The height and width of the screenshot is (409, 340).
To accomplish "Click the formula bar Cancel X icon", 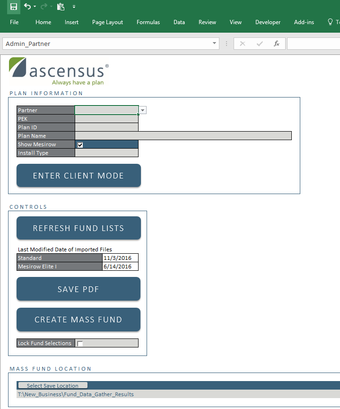I will (243, 44).
